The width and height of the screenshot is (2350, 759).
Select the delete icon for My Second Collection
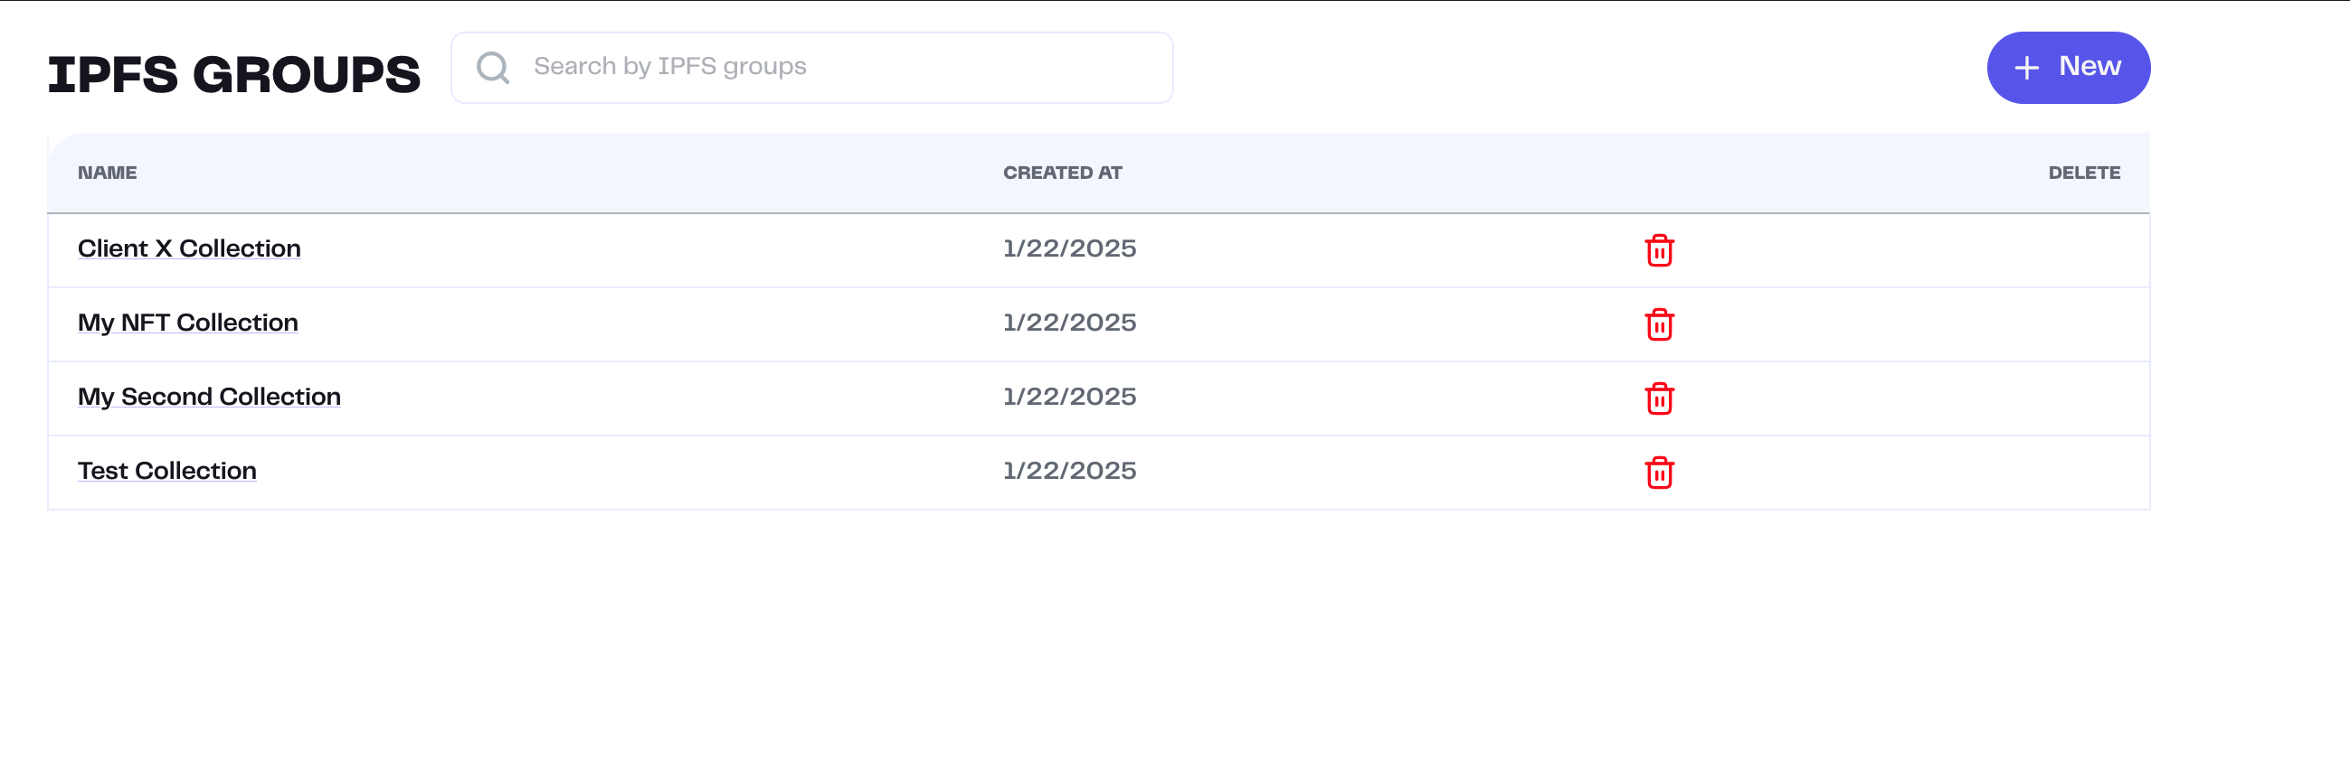point(1660,398)
